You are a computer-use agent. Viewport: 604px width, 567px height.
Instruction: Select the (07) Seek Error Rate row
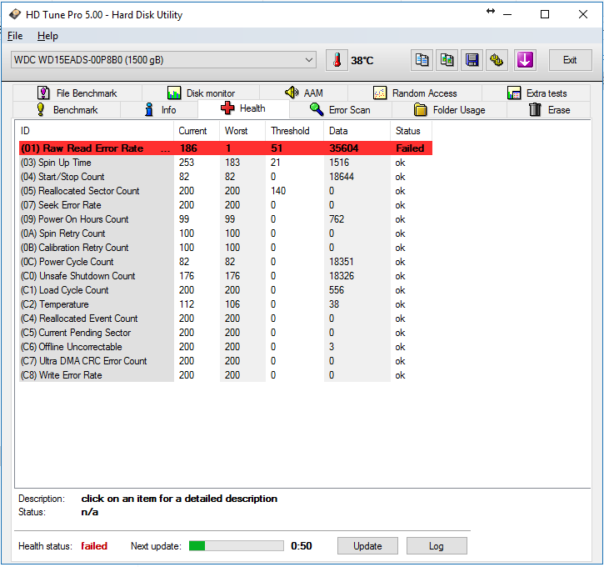[226, 205]
